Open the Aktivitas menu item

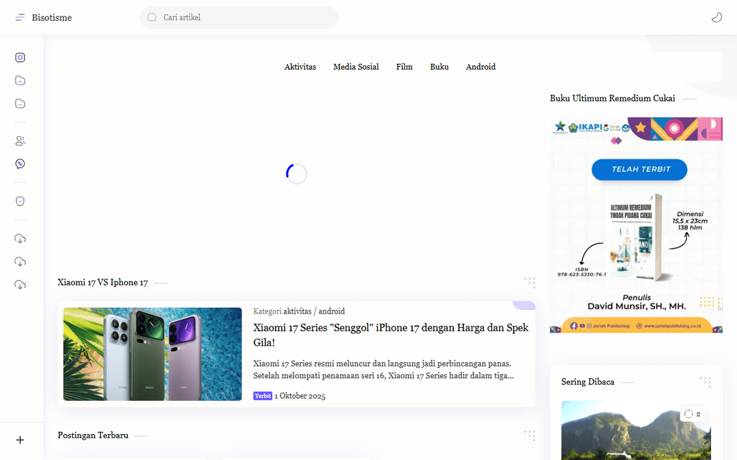tap(300, 67)
